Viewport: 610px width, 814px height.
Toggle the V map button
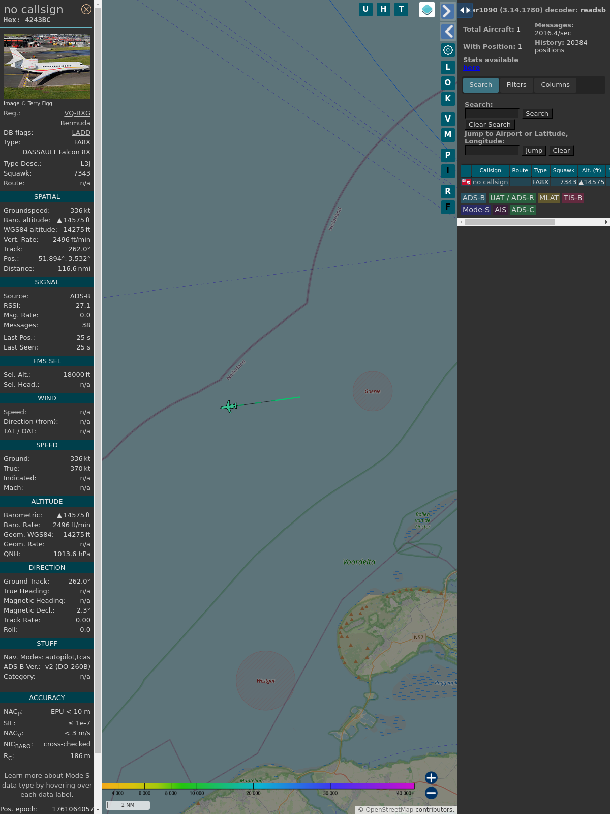click(x=448, y=119)
